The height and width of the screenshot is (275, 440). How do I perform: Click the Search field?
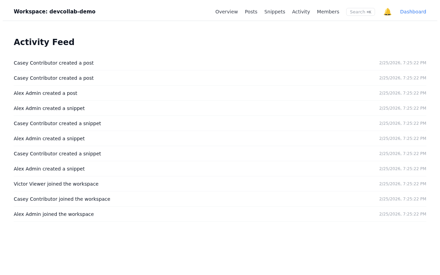(360, 11)
